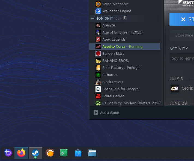This screenshot has height=161, width=194.
Task: Open the file manager folder in taskbar
Action: pyautogui.click(x=92, y=153)
